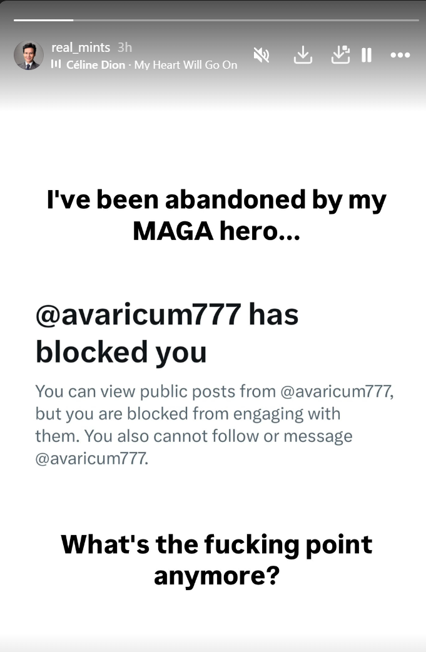Click the download-all stories icon

340,55
